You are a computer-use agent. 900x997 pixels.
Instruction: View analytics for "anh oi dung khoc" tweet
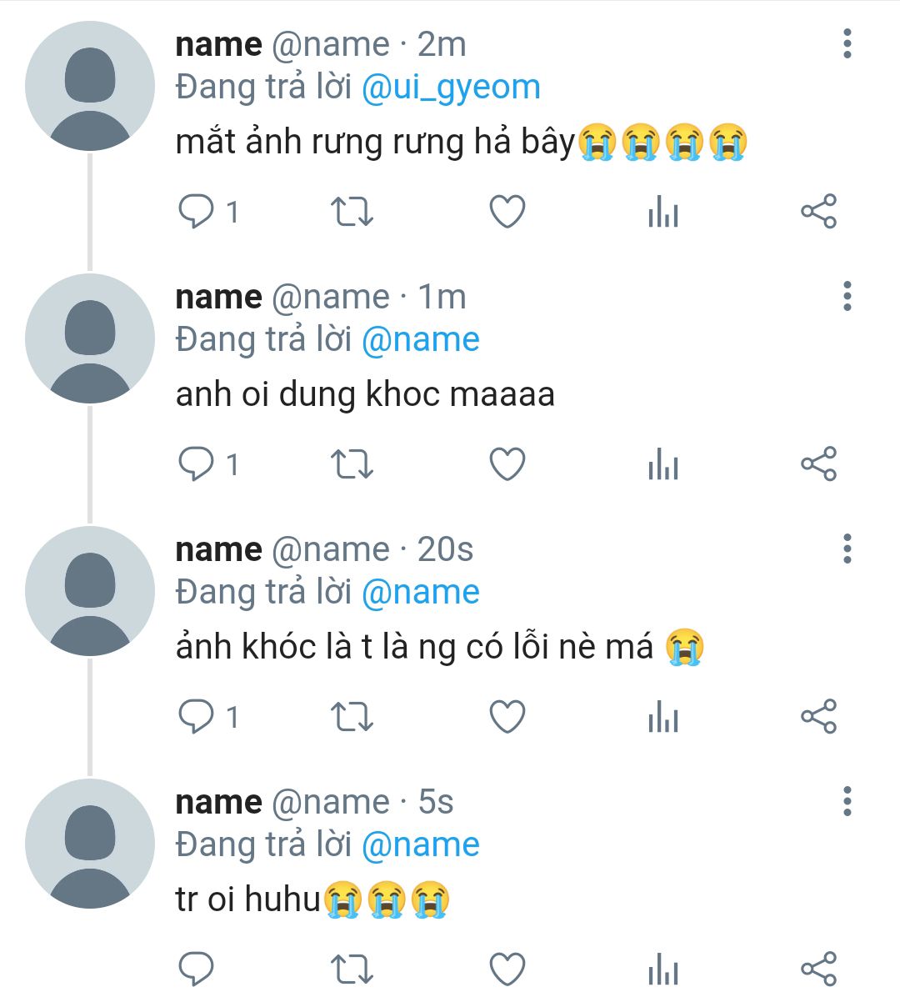tap(663, 464)
